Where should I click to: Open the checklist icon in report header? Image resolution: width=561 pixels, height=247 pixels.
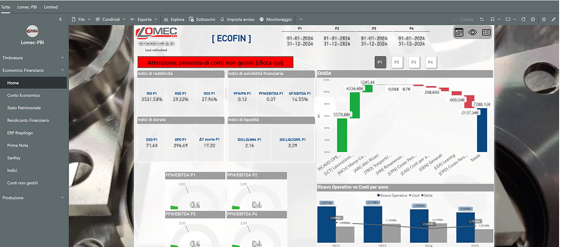[486, 32]
